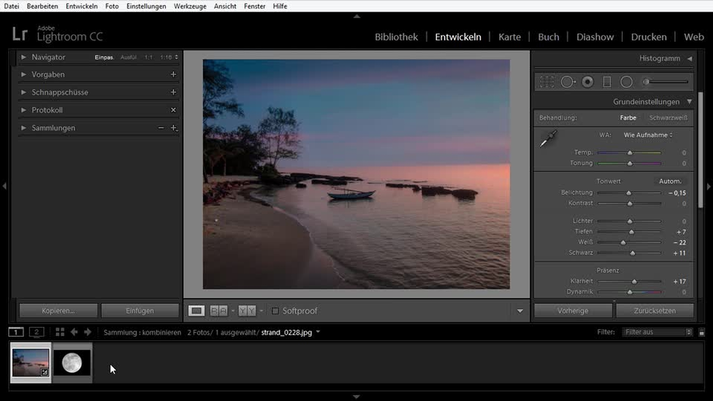The width and height of the screenshot is (713, 401).
Task: Click the Zurücksetzen button
Action: point(654,311)
